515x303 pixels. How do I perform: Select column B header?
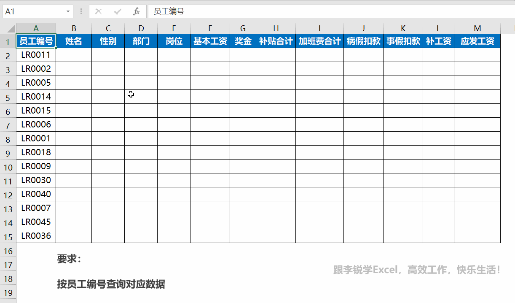pos(74,29)
